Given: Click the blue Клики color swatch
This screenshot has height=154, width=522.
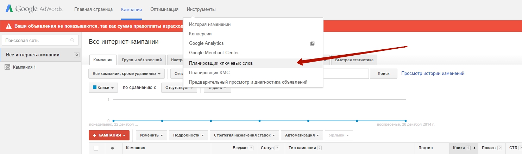Looking at the screenshot, I should point(95,87).
